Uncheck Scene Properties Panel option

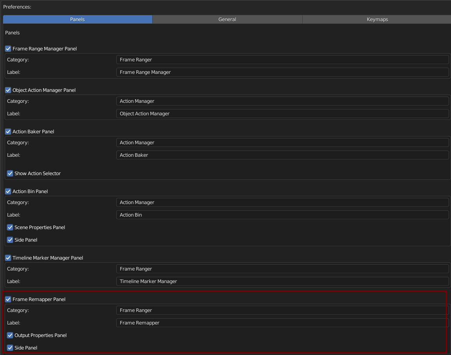[x=10, y=228]
